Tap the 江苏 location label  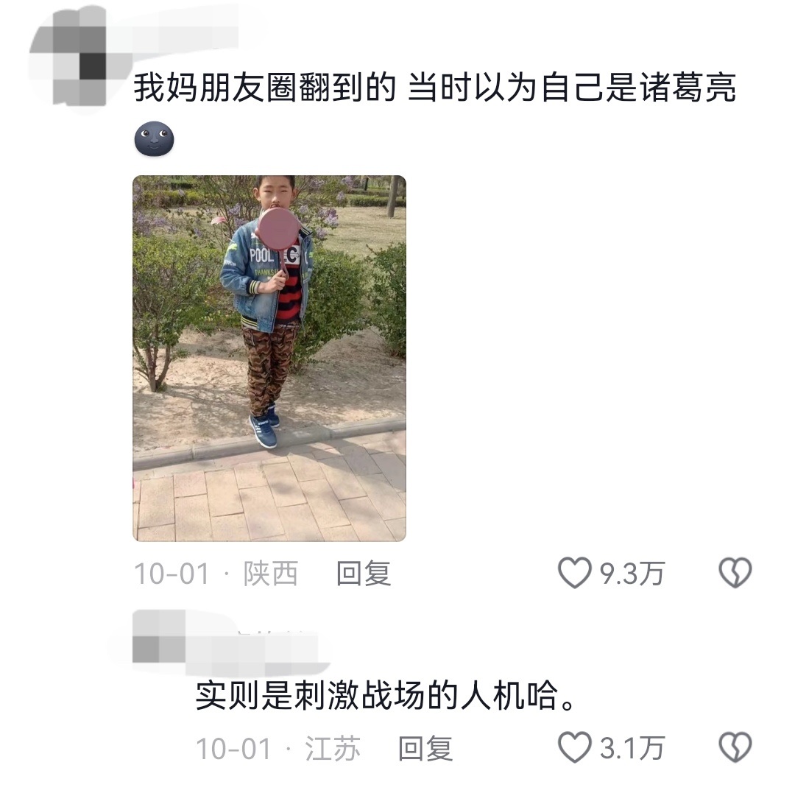[x=332, y=748]
